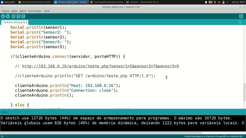Switch to arduino file manager window
Screen dimensions: 246x138
coord(143,2)
